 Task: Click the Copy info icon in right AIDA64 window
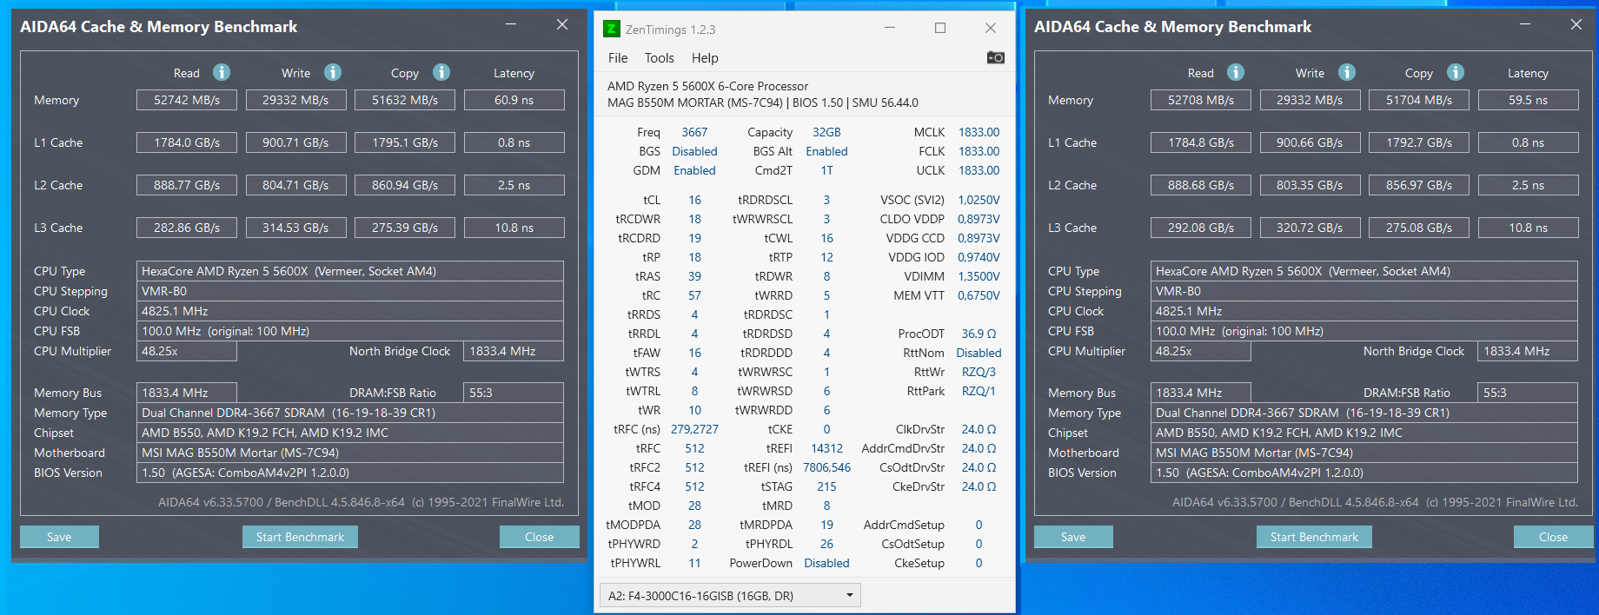click(1456, 72)
